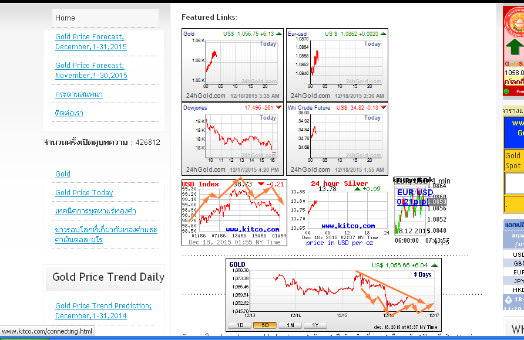Select the 1Y range tab on gold chart
524x340 pixels.
(315, 325)
